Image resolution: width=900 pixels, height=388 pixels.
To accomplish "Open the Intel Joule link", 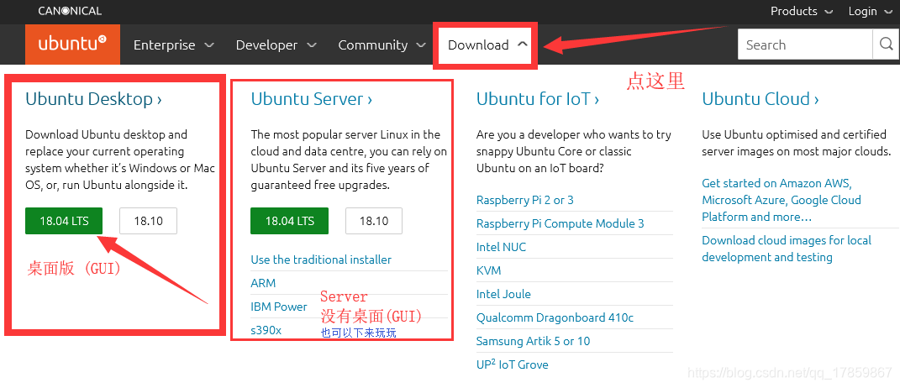I will [503, 294].
